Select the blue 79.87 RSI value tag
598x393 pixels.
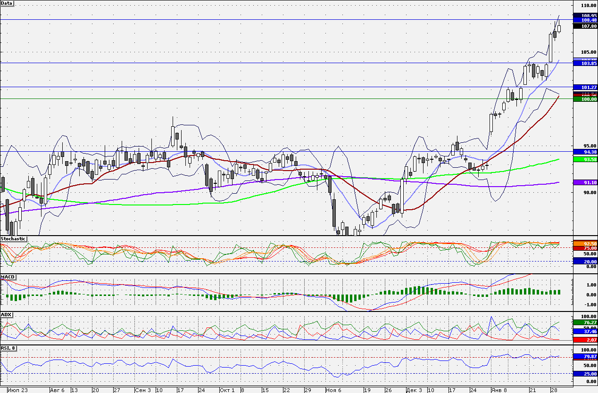point(585,357)
